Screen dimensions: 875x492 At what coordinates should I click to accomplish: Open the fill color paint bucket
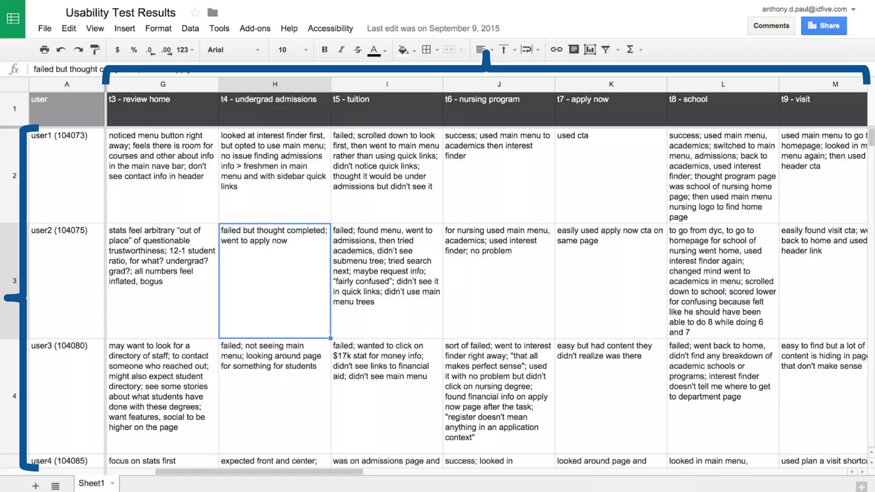click(403, 50)
